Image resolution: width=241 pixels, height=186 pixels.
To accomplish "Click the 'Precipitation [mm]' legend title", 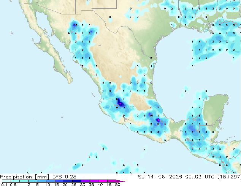I will (x=24, y=177).
